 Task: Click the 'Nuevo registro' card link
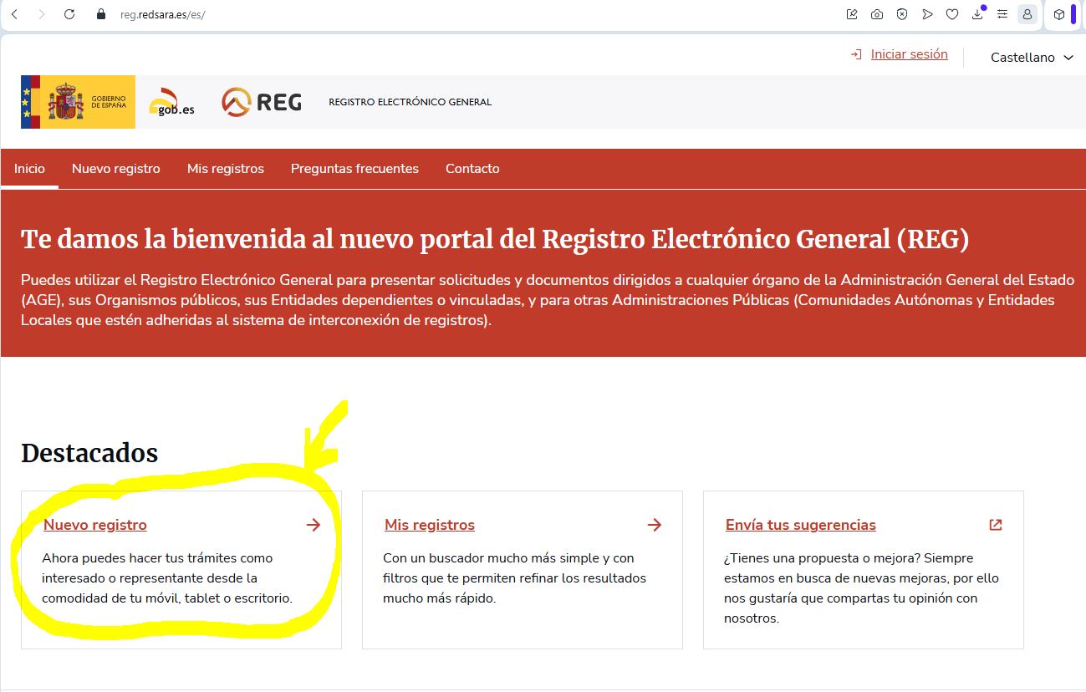(95, 525)
